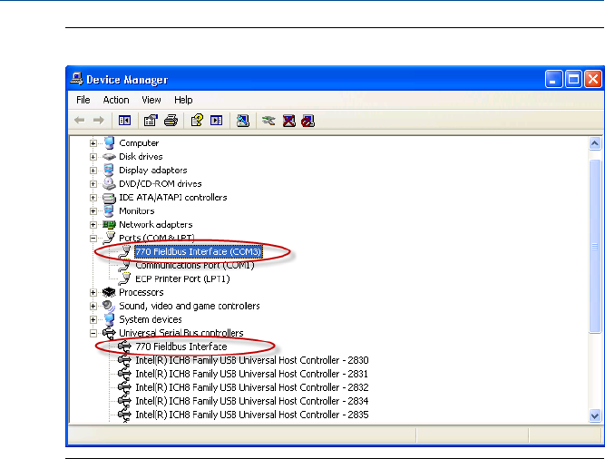This screenshot has width=605, height=459.
Task: Collapse the Ports (COM & LPT) node
Action: 93,239
